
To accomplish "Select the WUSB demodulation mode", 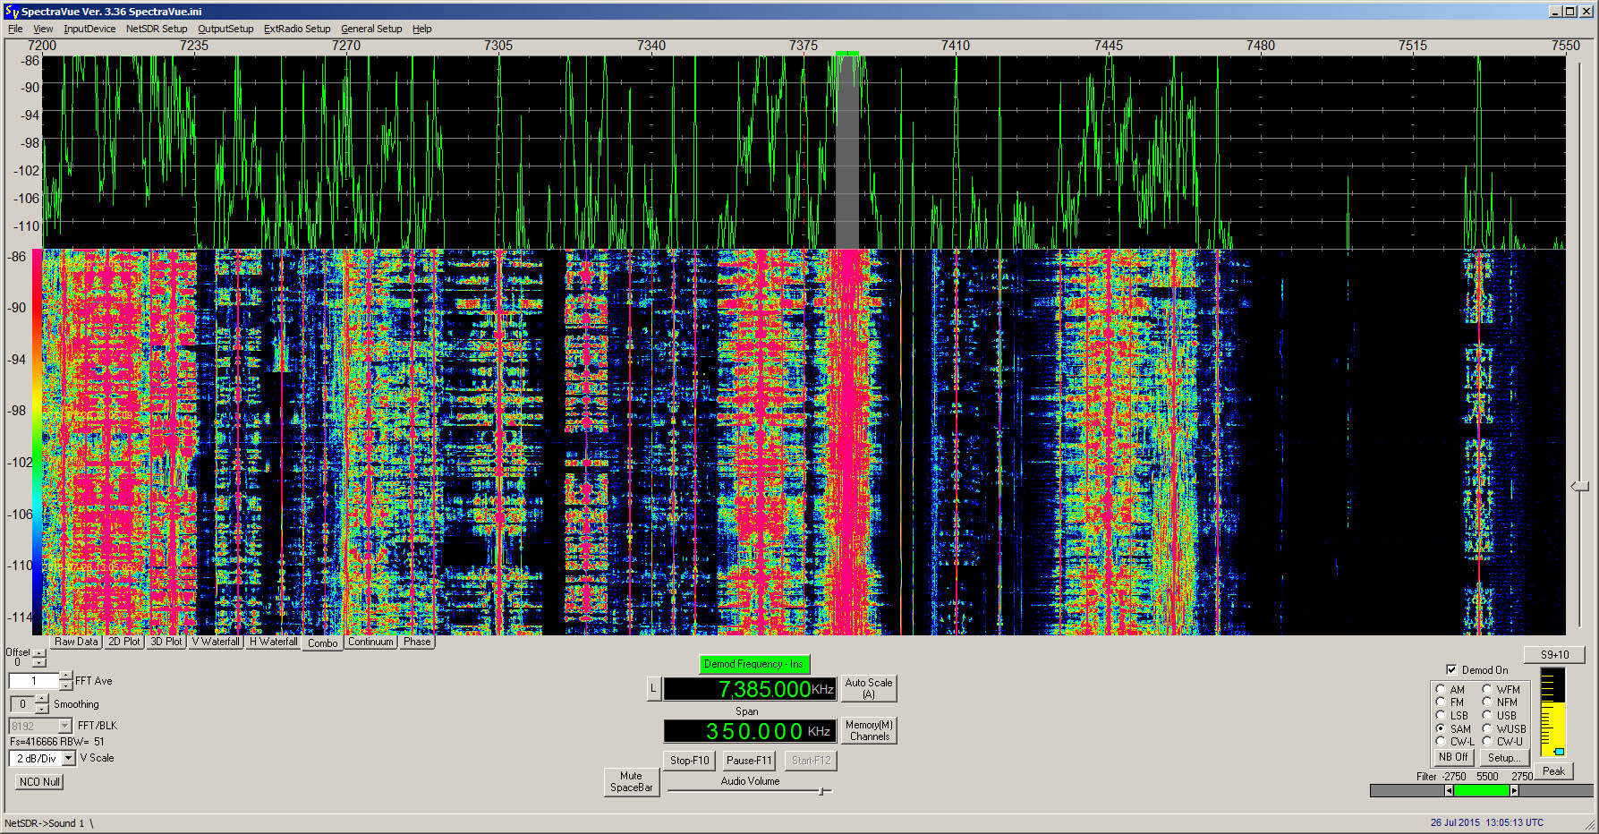I will pyautogui.click(x=1503, y=728).
